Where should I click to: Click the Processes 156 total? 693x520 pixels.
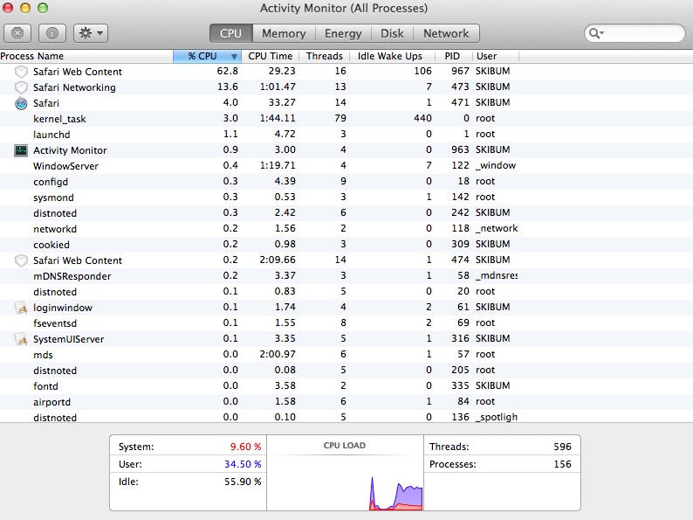[x=562, y=464]
